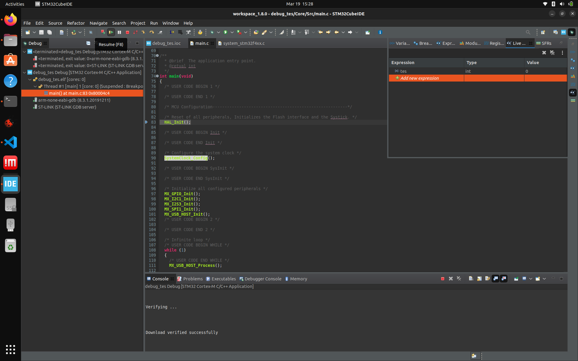The height and width of the screenshot is (361, 578).
Task: Select arm-none-eabi-gdb process entry
Action: tap(74, 100)
